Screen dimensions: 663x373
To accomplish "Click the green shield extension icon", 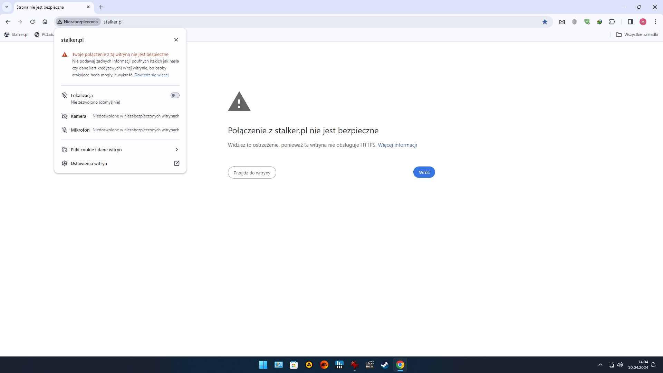I will (x=587, y=22).
